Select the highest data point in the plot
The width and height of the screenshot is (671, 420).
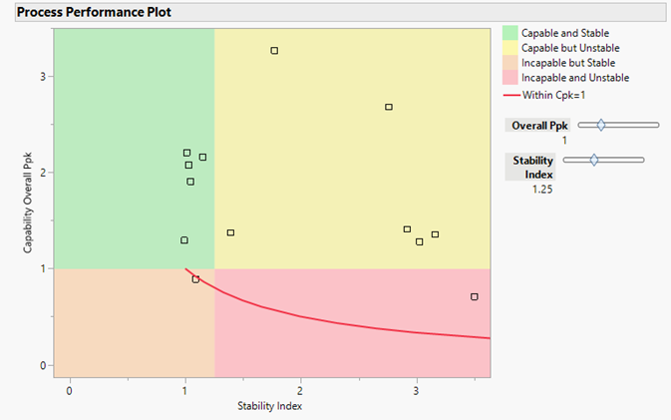pyautogui.click(x=274, y=51)
